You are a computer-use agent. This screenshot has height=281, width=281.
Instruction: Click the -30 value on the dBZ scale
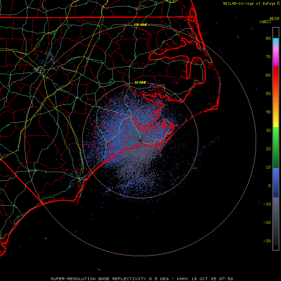[x=267, y=241]
